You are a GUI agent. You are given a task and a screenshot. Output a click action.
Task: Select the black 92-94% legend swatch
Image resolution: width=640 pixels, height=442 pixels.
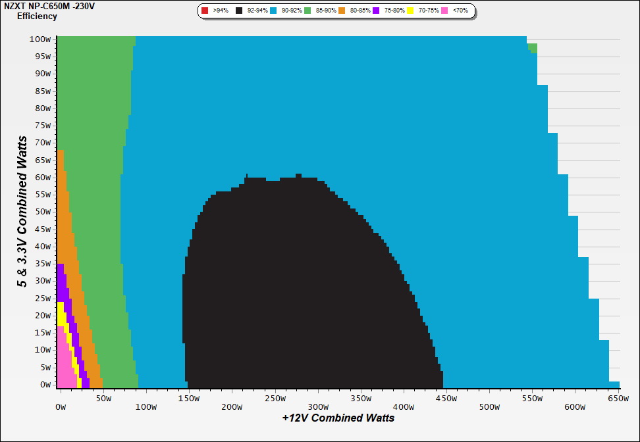[x=239, y=11]
